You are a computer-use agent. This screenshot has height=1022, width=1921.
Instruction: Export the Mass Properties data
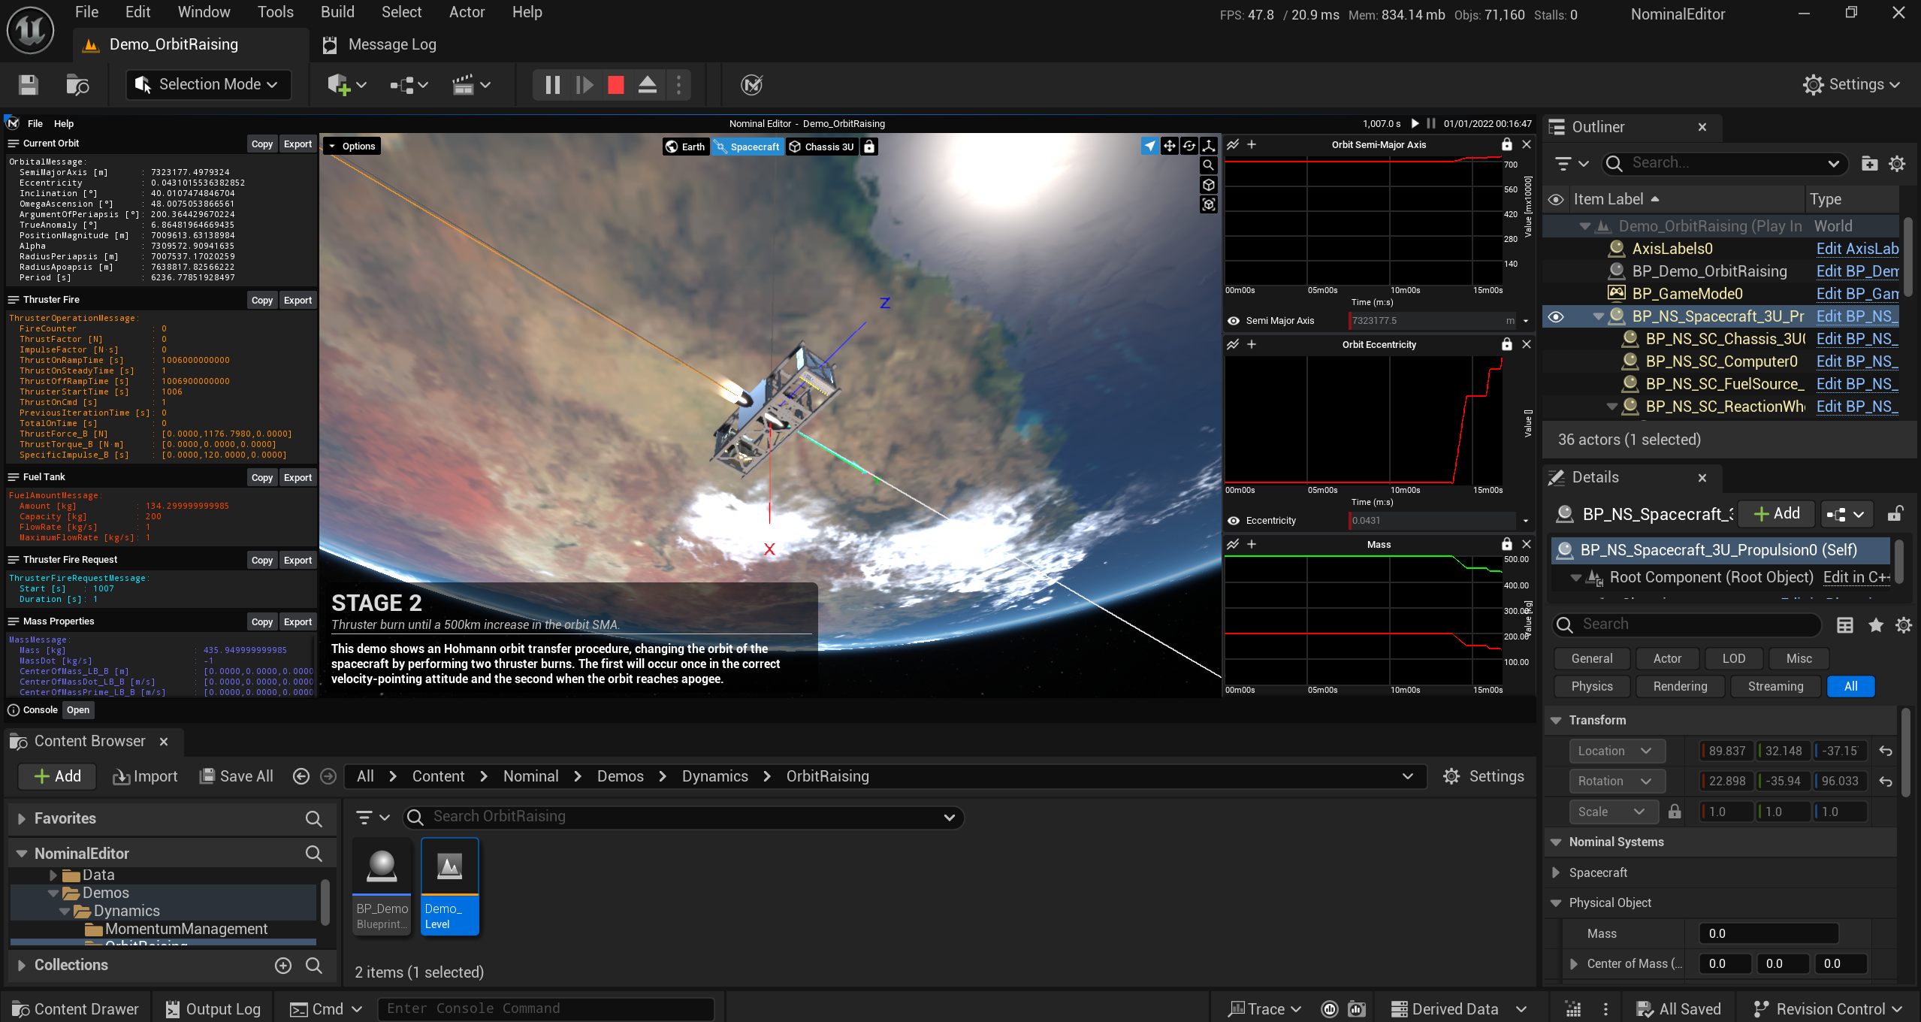point(298,622)
